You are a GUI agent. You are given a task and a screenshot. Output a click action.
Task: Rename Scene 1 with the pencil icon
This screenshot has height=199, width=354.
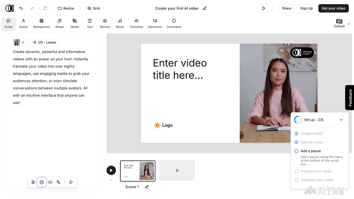point(147,187)
